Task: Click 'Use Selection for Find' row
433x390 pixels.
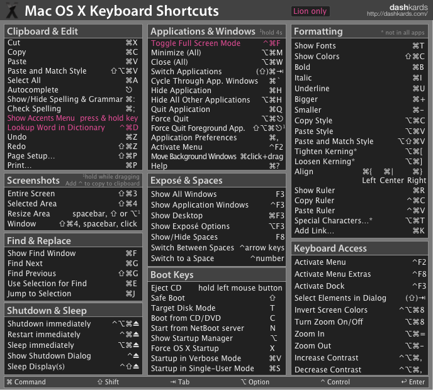Action: 73,284
